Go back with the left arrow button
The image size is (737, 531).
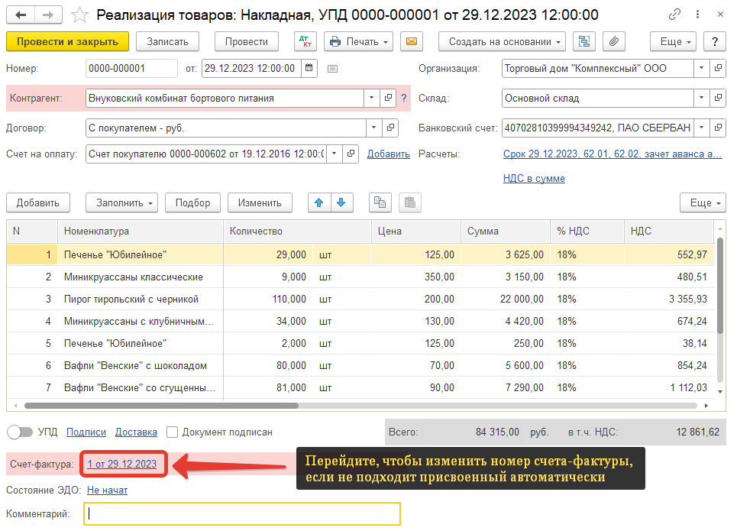coord(20,15)
